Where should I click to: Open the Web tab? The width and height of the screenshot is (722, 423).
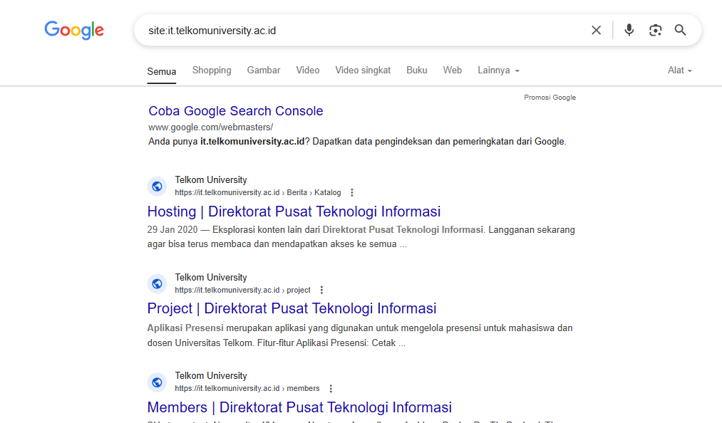point(452,70)
